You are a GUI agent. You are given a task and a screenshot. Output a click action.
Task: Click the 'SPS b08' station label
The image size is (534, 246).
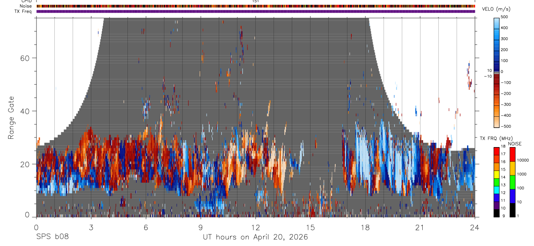[52, 237]
